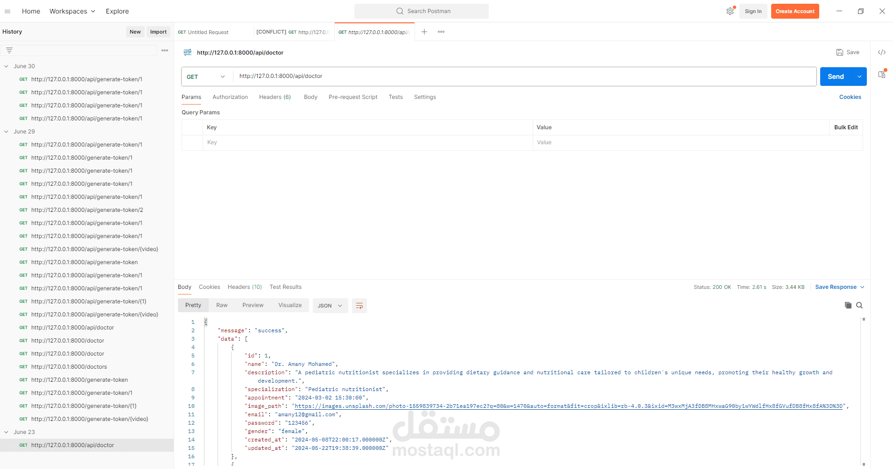Open the request Body tab
Viewport: 893px width, 469px height.
(310, 97)
